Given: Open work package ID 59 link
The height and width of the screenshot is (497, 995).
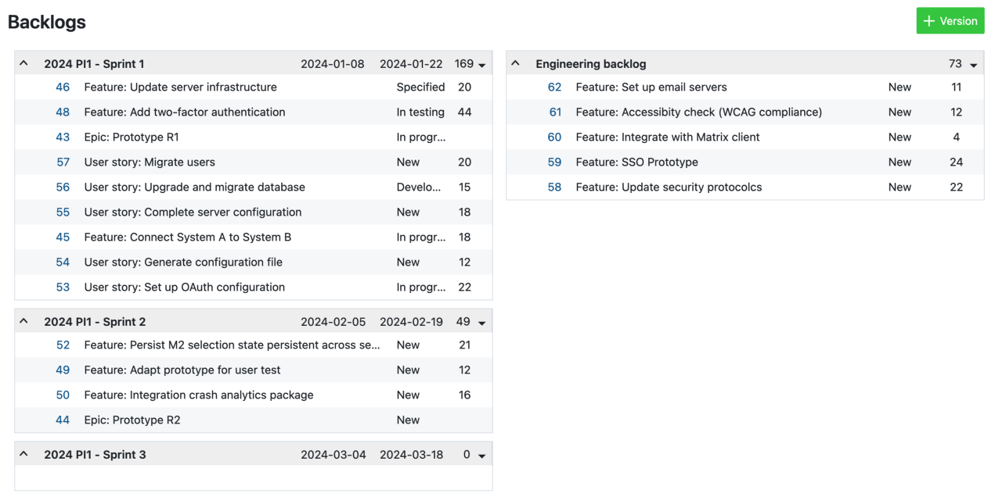Looking at the screenshot, I should click(x=554, y=162).
